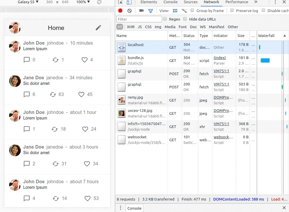The width and height of the screenshot is (289, 212).
Task: Check the Regex filter option
Action: pyautogui.click(x=165, y=19)
